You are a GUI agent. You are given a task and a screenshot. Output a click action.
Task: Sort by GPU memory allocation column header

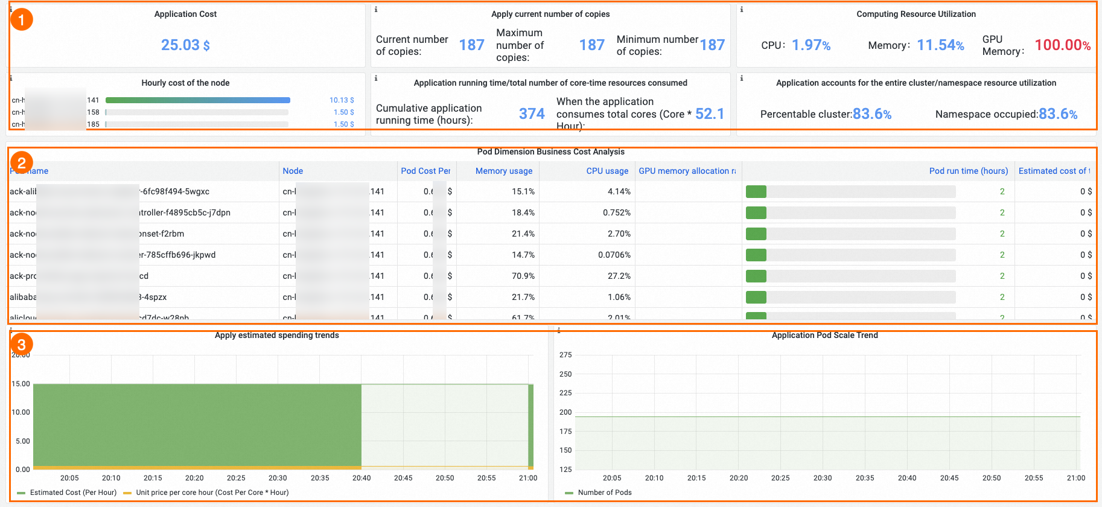pos(687,171)
